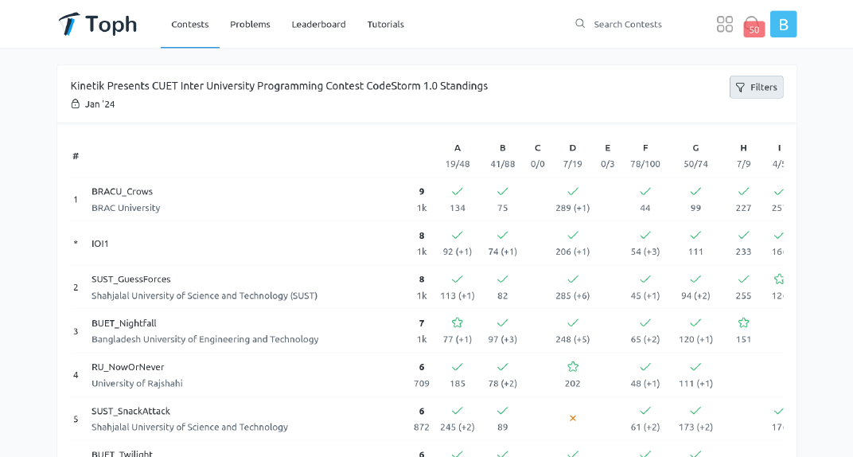The height and width of the screenshot is (457, 853).
Task: Open the shopping bag with 50 badge
Action: pos(753,25)
